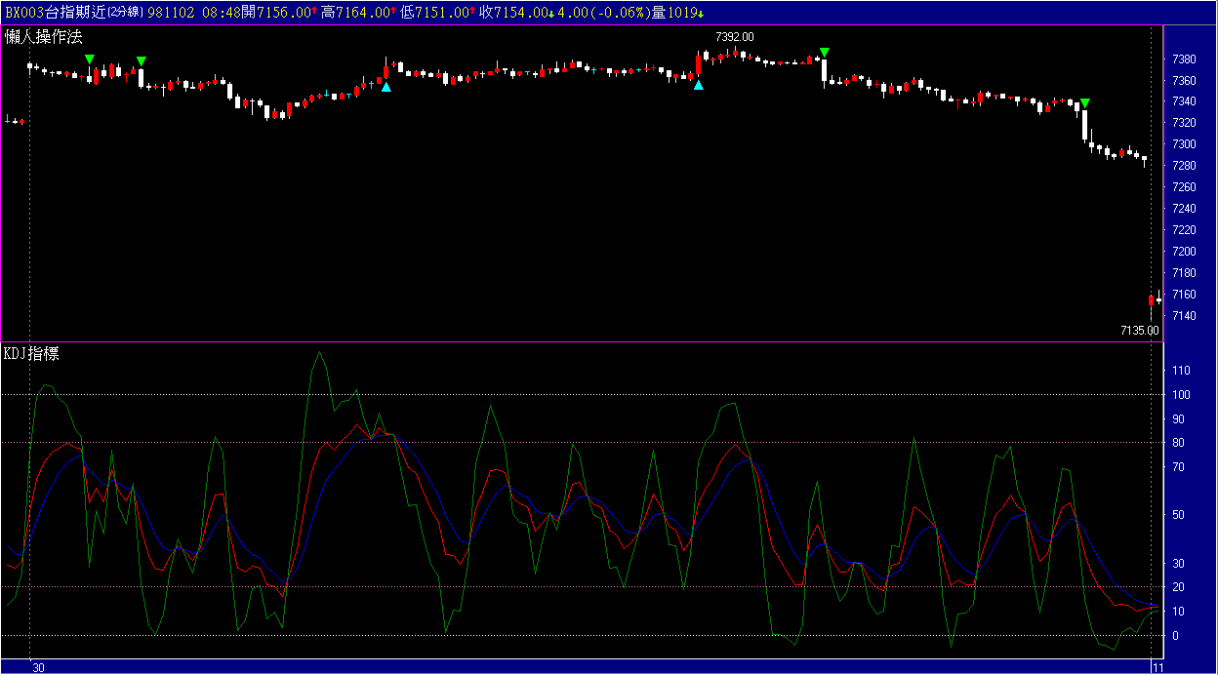
Task: Click 7300 on the price axis
Action: 1184,144
